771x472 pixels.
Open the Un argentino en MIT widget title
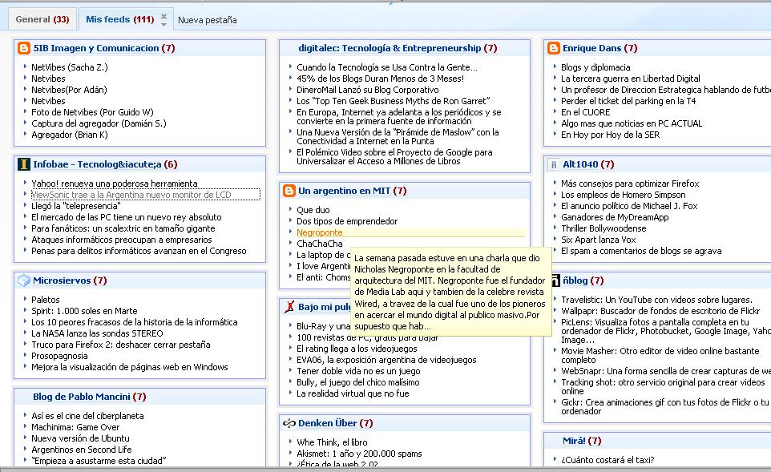pos(344,191)
